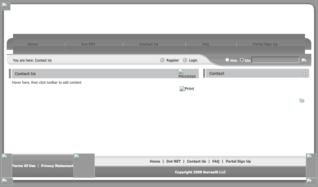This screenshot has height=187, width=318.
Task: Click the printer icon in the Contact panel
Action: tap(302, 101)
